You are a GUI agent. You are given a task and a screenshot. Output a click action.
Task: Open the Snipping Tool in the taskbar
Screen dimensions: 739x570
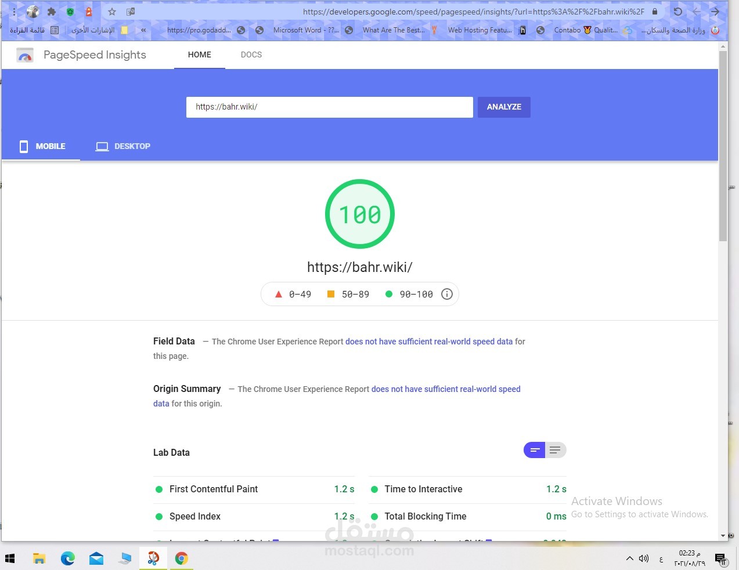point(153,558)
